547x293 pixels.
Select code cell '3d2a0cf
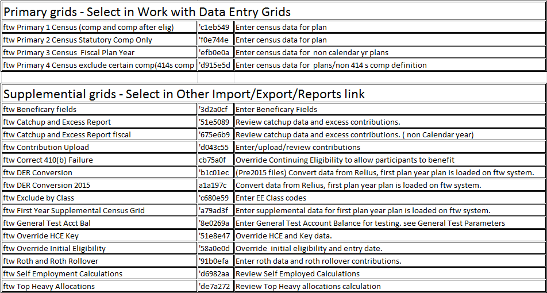pos(215,109)
